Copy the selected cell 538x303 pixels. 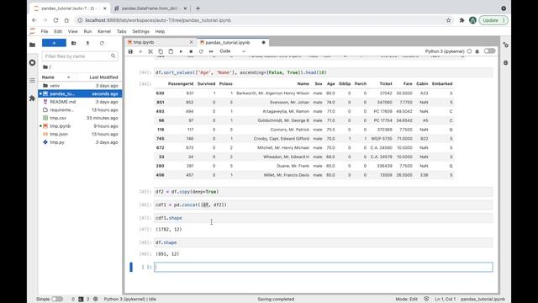[161, 51]
